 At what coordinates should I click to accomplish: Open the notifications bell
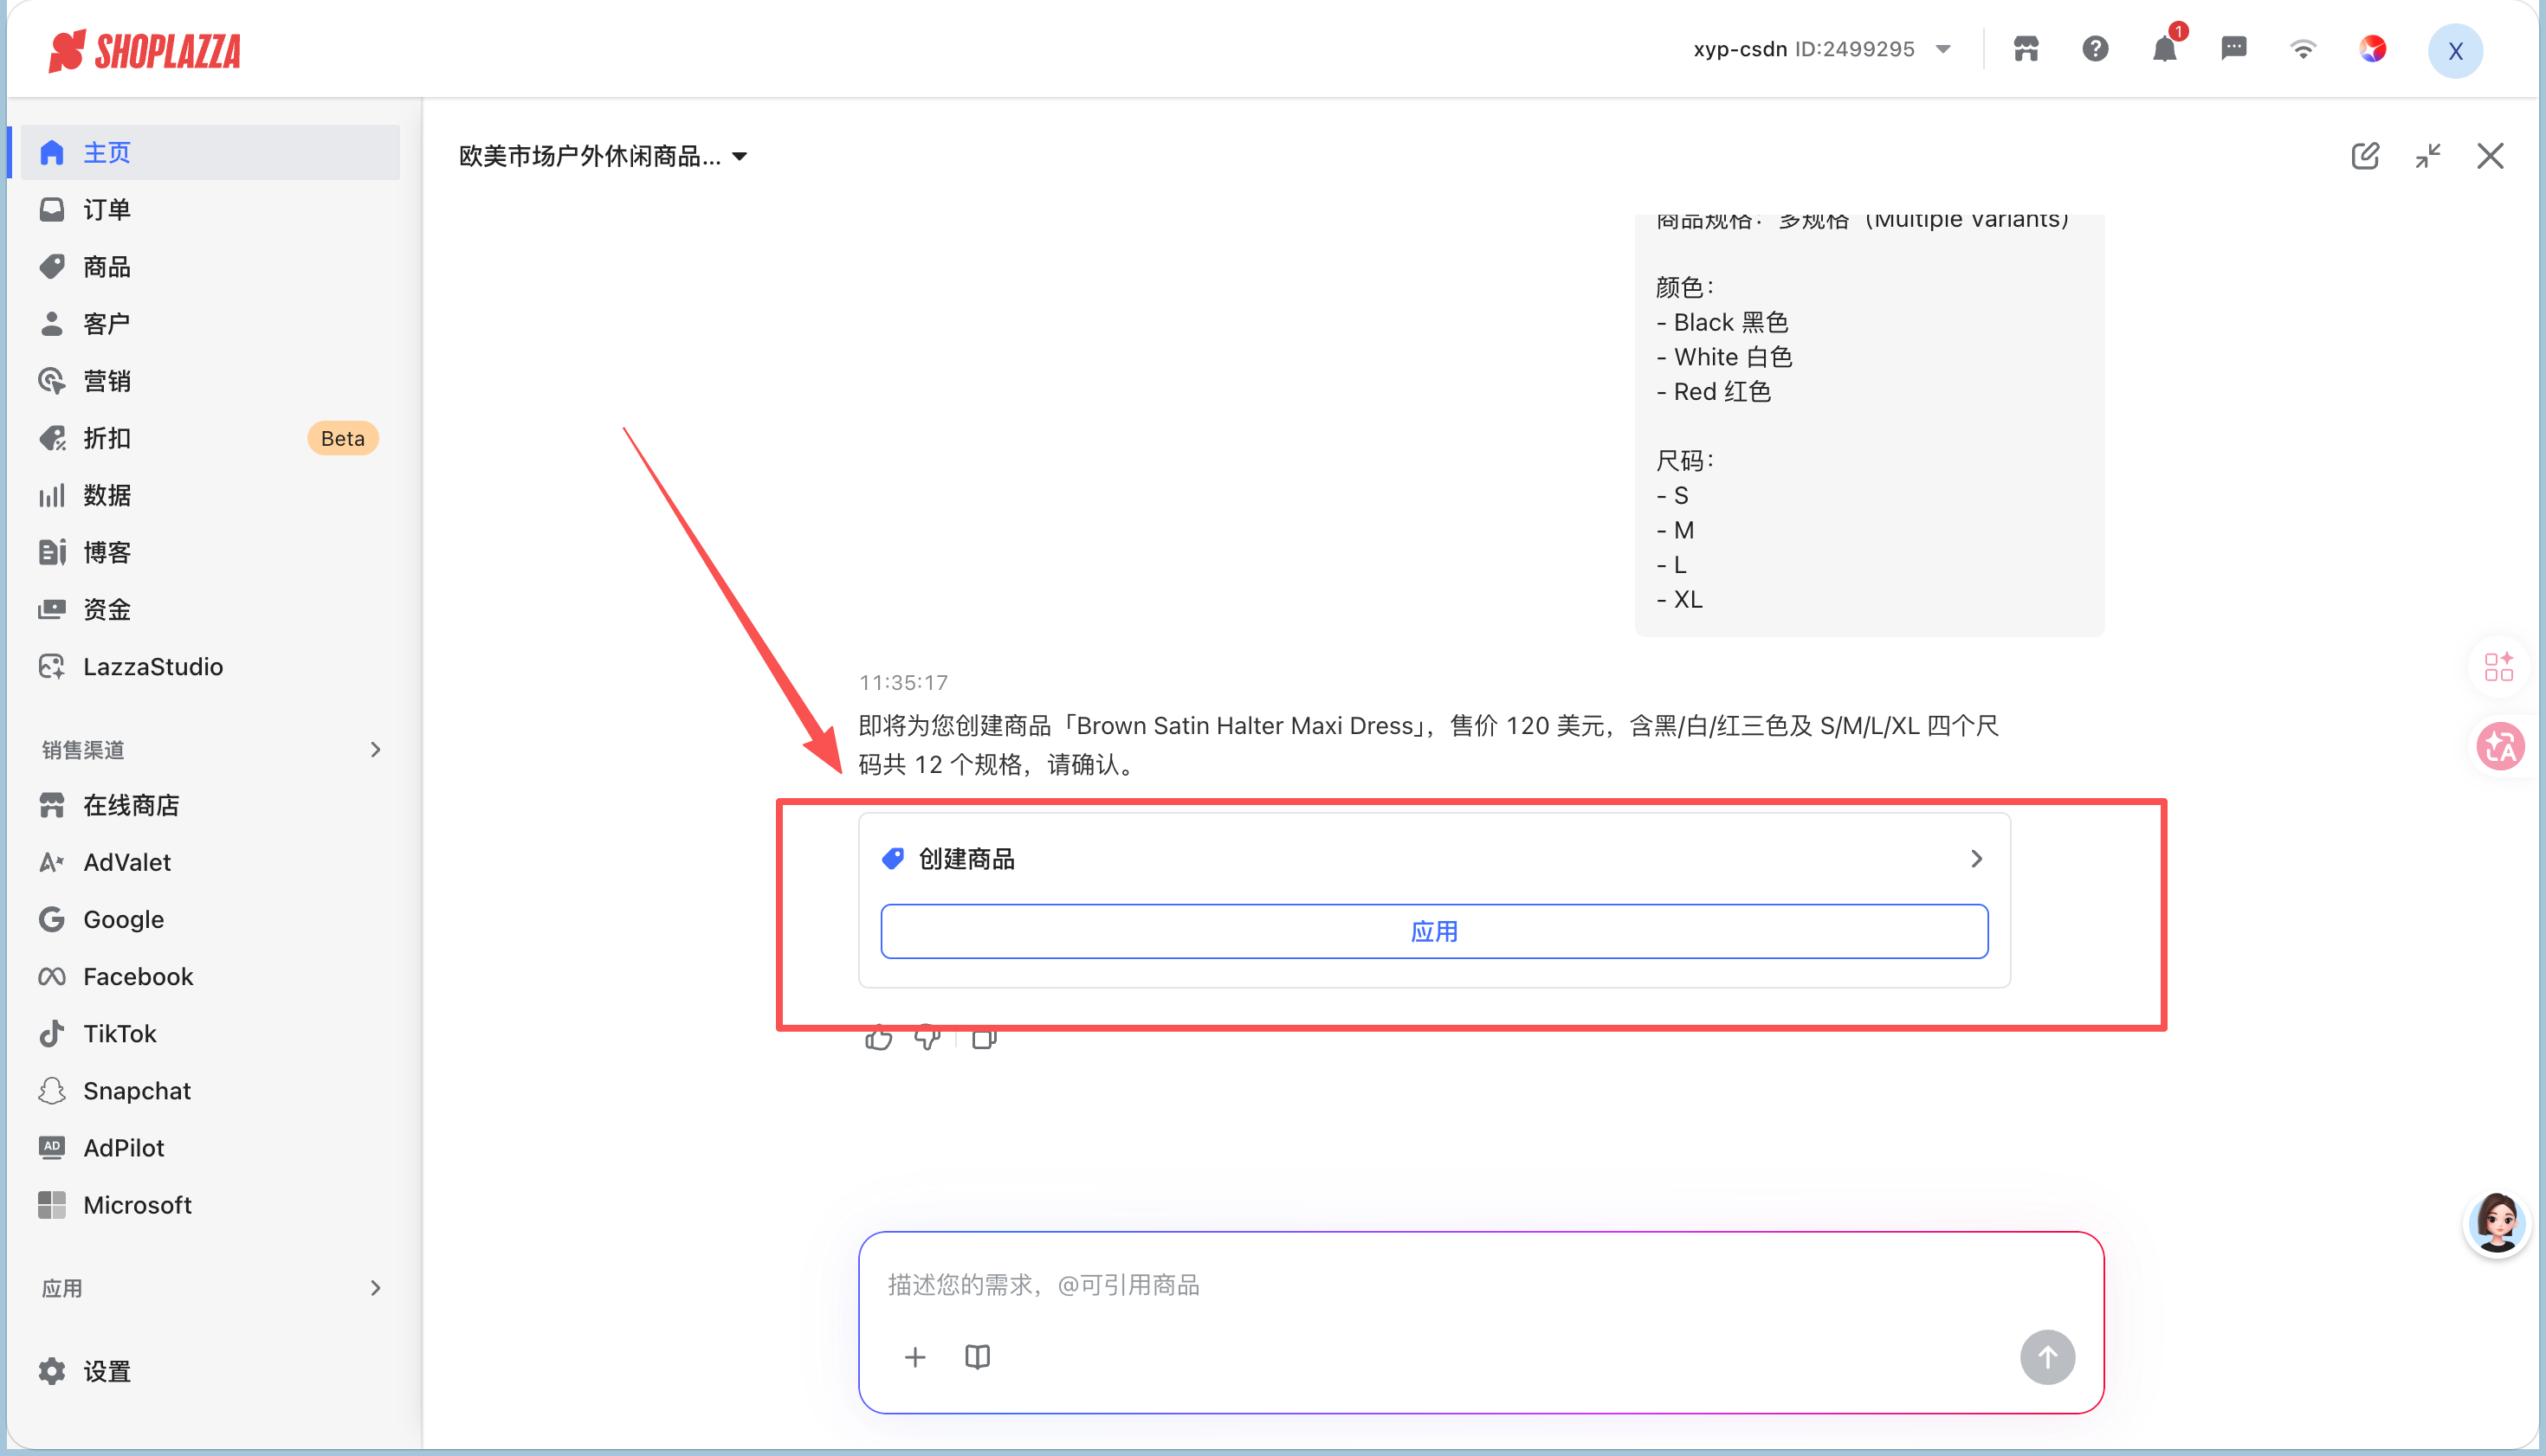tap(2164, 49)
